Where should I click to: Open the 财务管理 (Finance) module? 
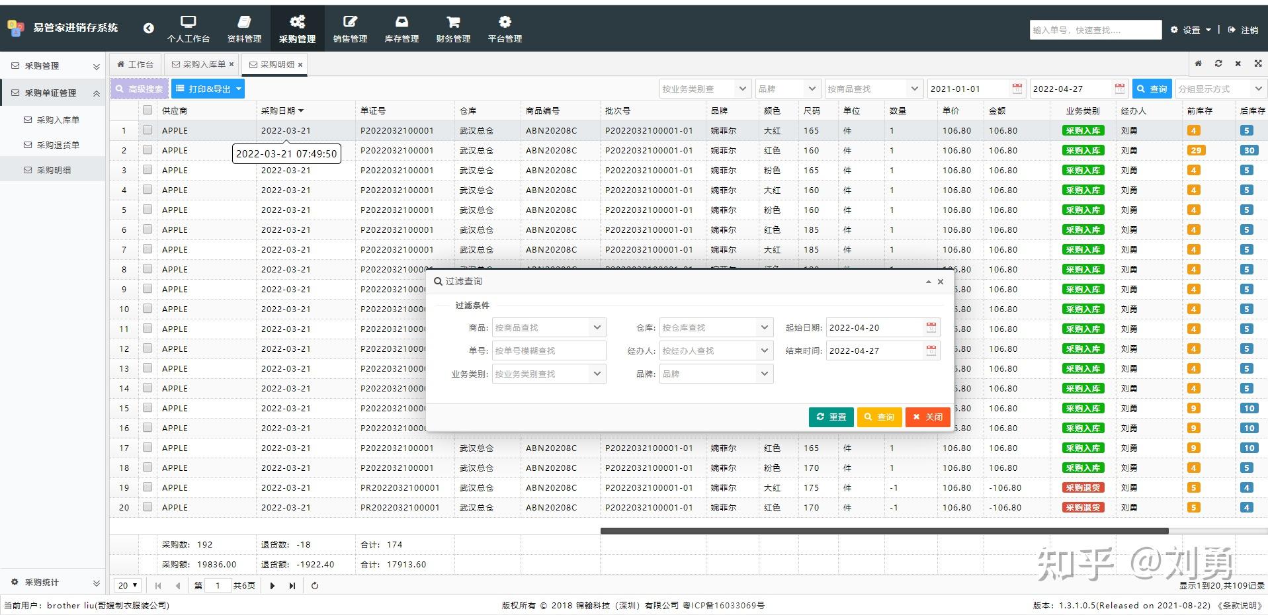pyautogui.click(x=452, y=28)
